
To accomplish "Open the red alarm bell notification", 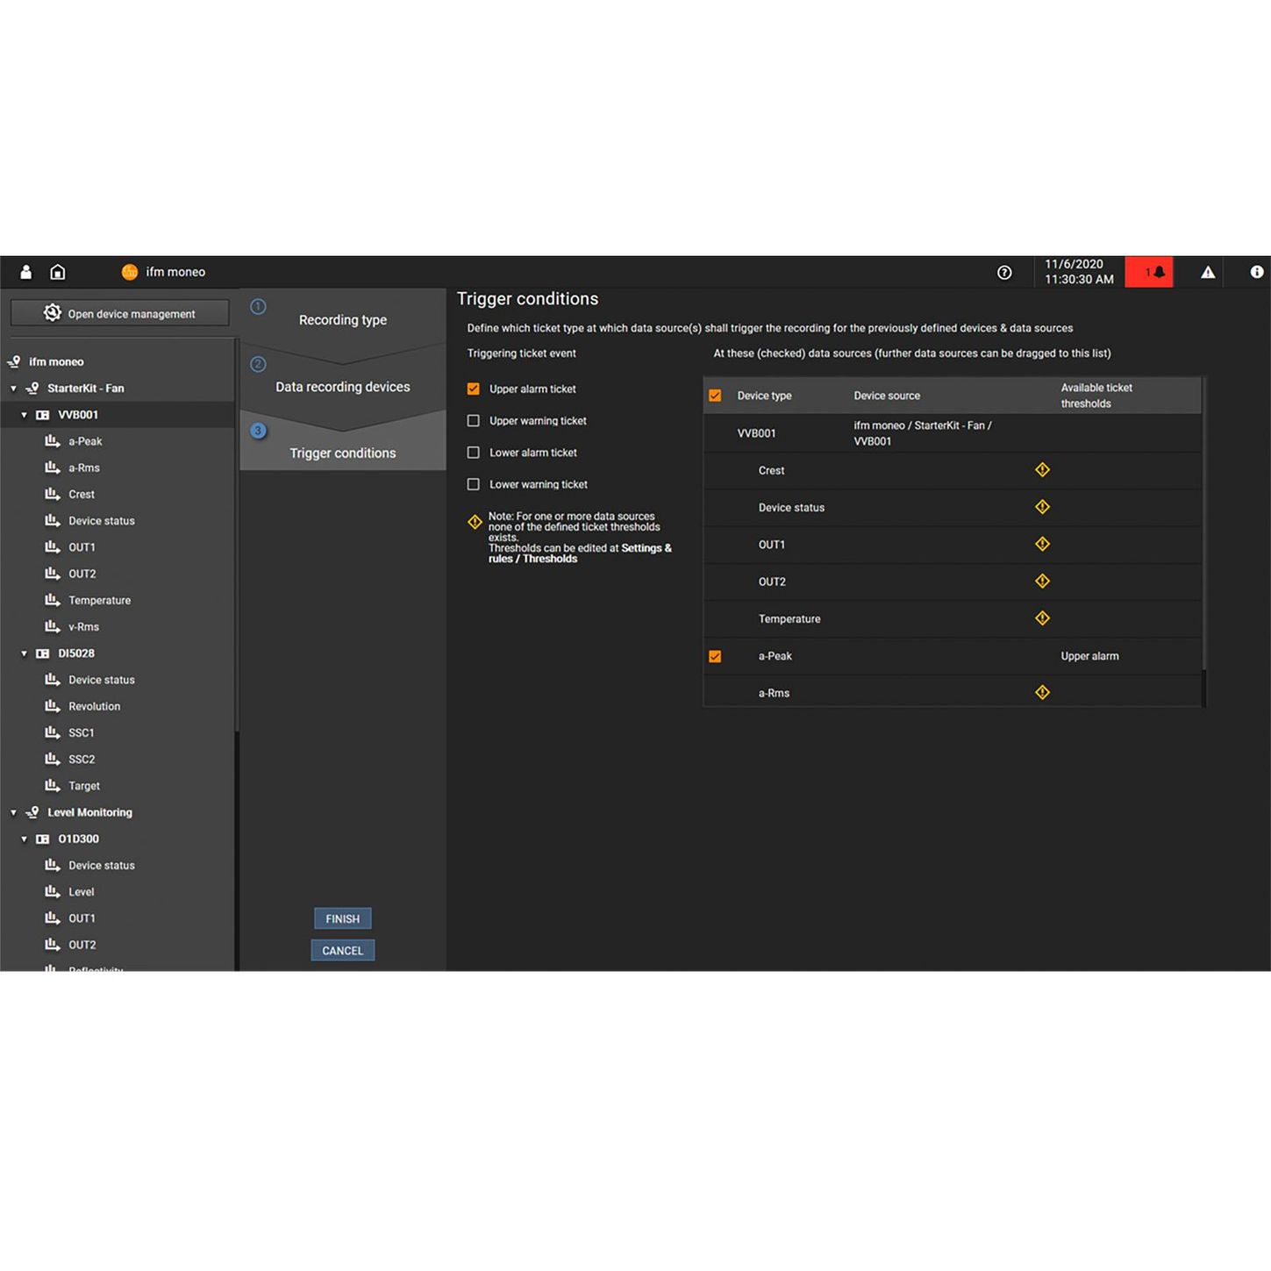I will point(1149,272).
